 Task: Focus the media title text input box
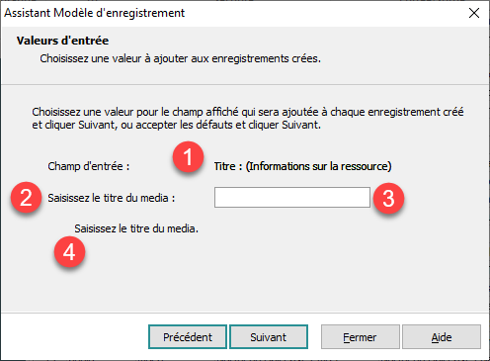[292, 198]
